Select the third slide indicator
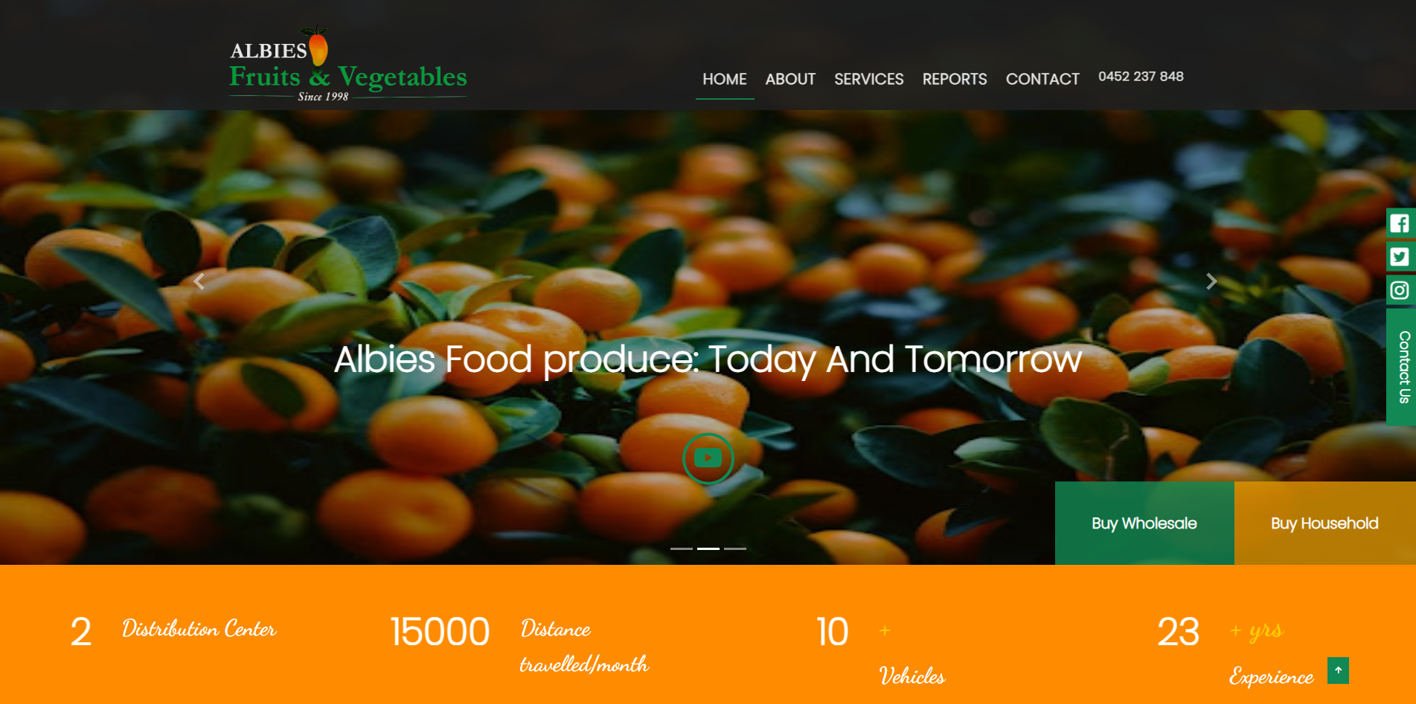This screenshot has height=704, width=1416. [735, 548]
